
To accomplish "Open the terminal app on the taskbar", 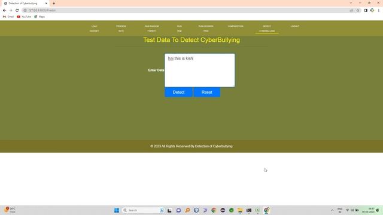I will (x=249, y=210).
